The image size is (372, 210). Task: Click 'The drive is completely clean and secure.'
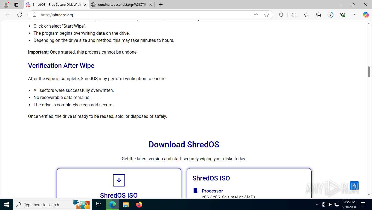pos(73,105)
